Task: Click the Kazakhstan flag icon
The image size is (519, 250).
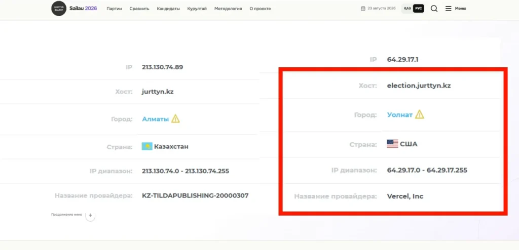Action: 147,146
